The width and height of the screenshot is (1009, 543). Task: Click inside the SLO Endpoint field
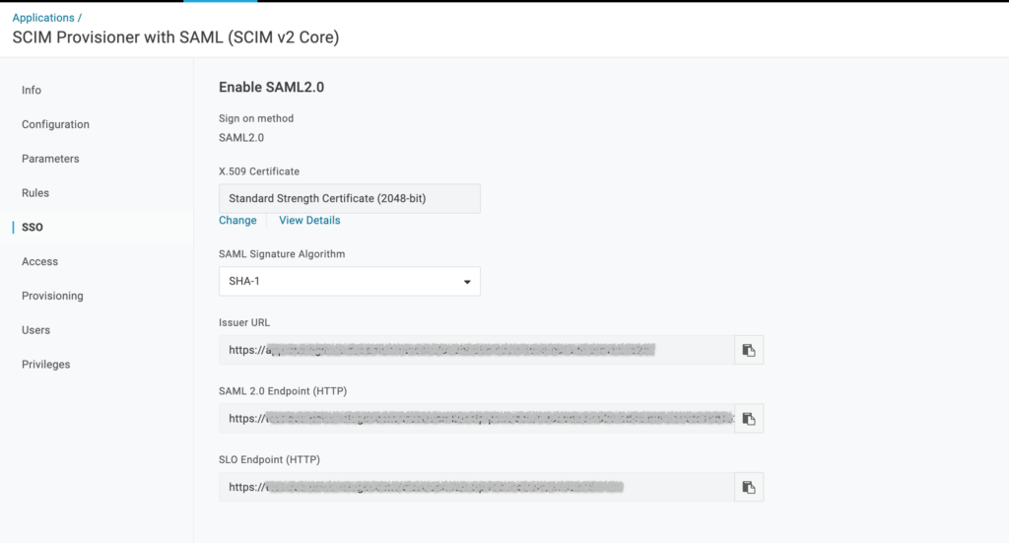point(476,487)
